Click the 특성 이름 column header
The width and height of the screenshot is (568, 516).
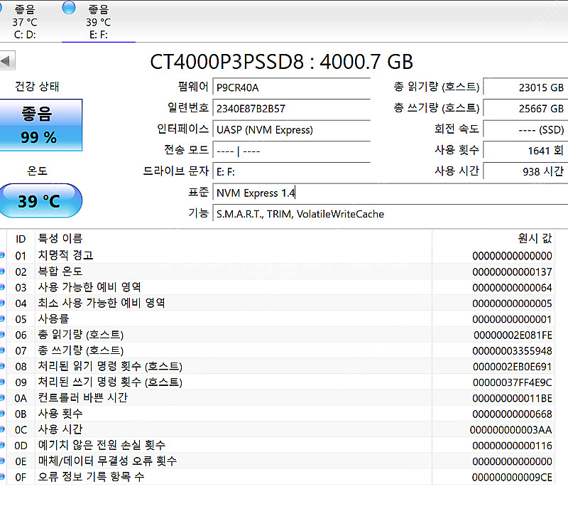(234, 239)
